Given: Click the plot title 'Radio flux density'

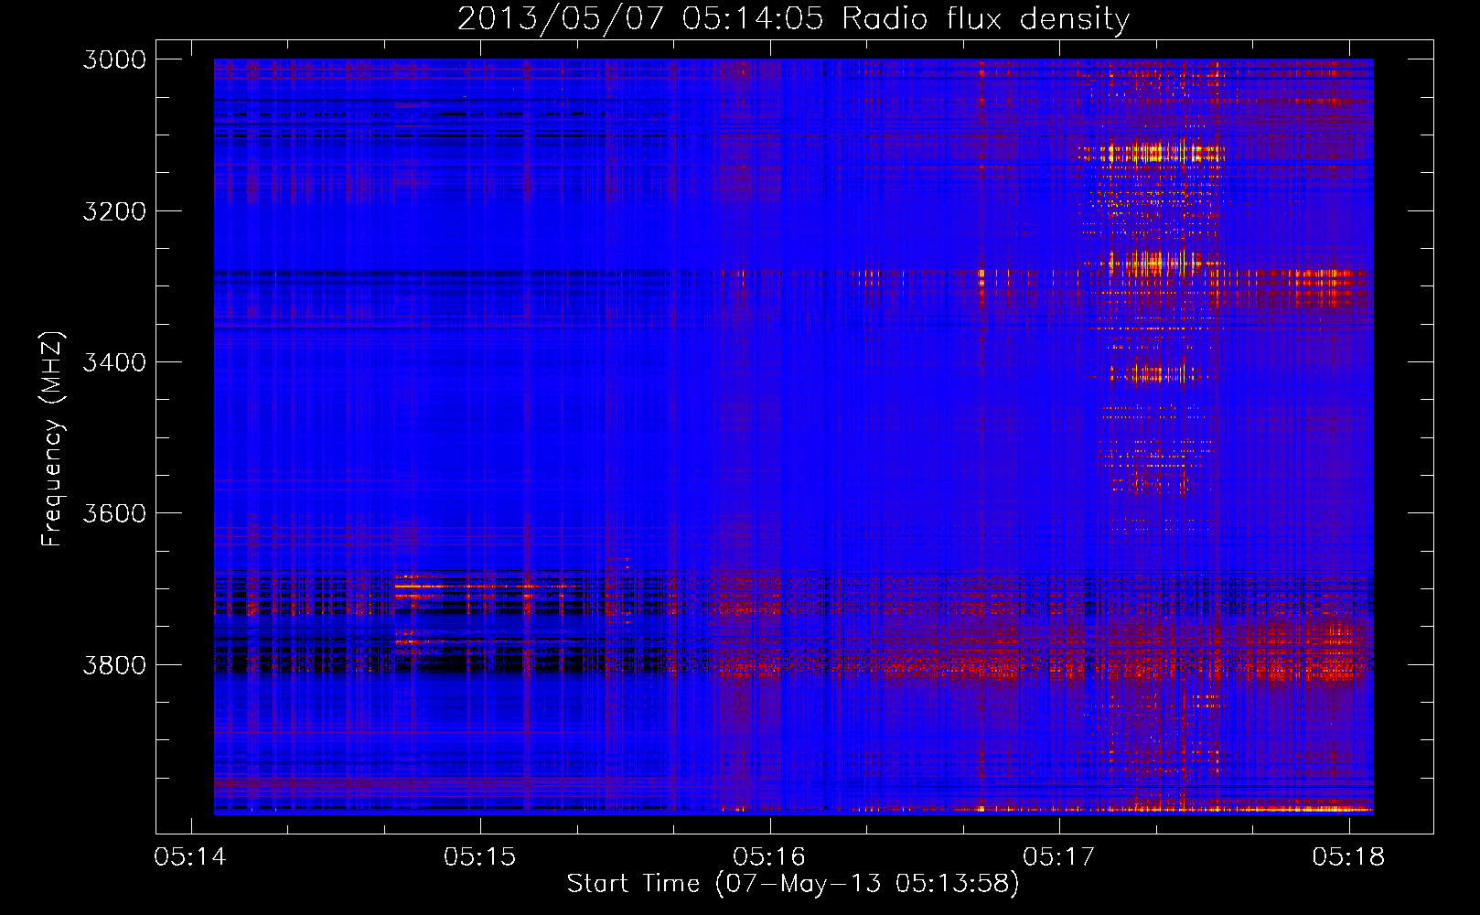Looking at the screenshot, I should coord(986,19).
